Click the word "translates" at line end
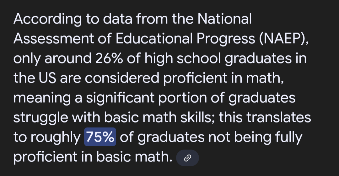Image resolution: width=339 pixels, height=176 pixels. [279, 118]
